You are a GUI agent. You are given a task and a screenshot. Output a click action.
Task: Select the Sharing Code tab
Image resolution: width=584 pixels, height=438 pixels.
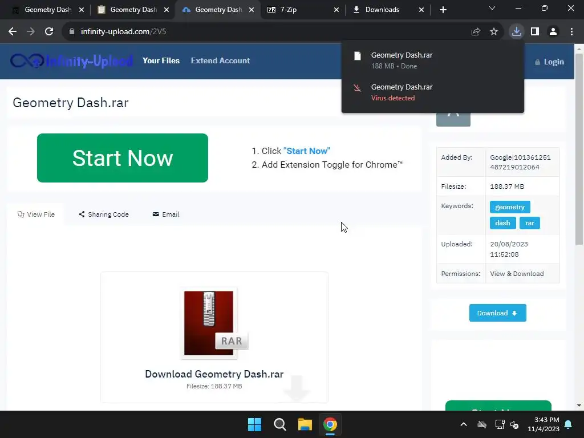[104, 214]
